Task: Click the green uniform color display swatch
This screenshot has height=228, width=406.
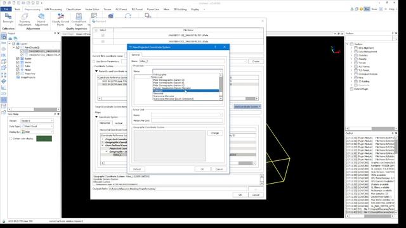Action: point(44,139)
